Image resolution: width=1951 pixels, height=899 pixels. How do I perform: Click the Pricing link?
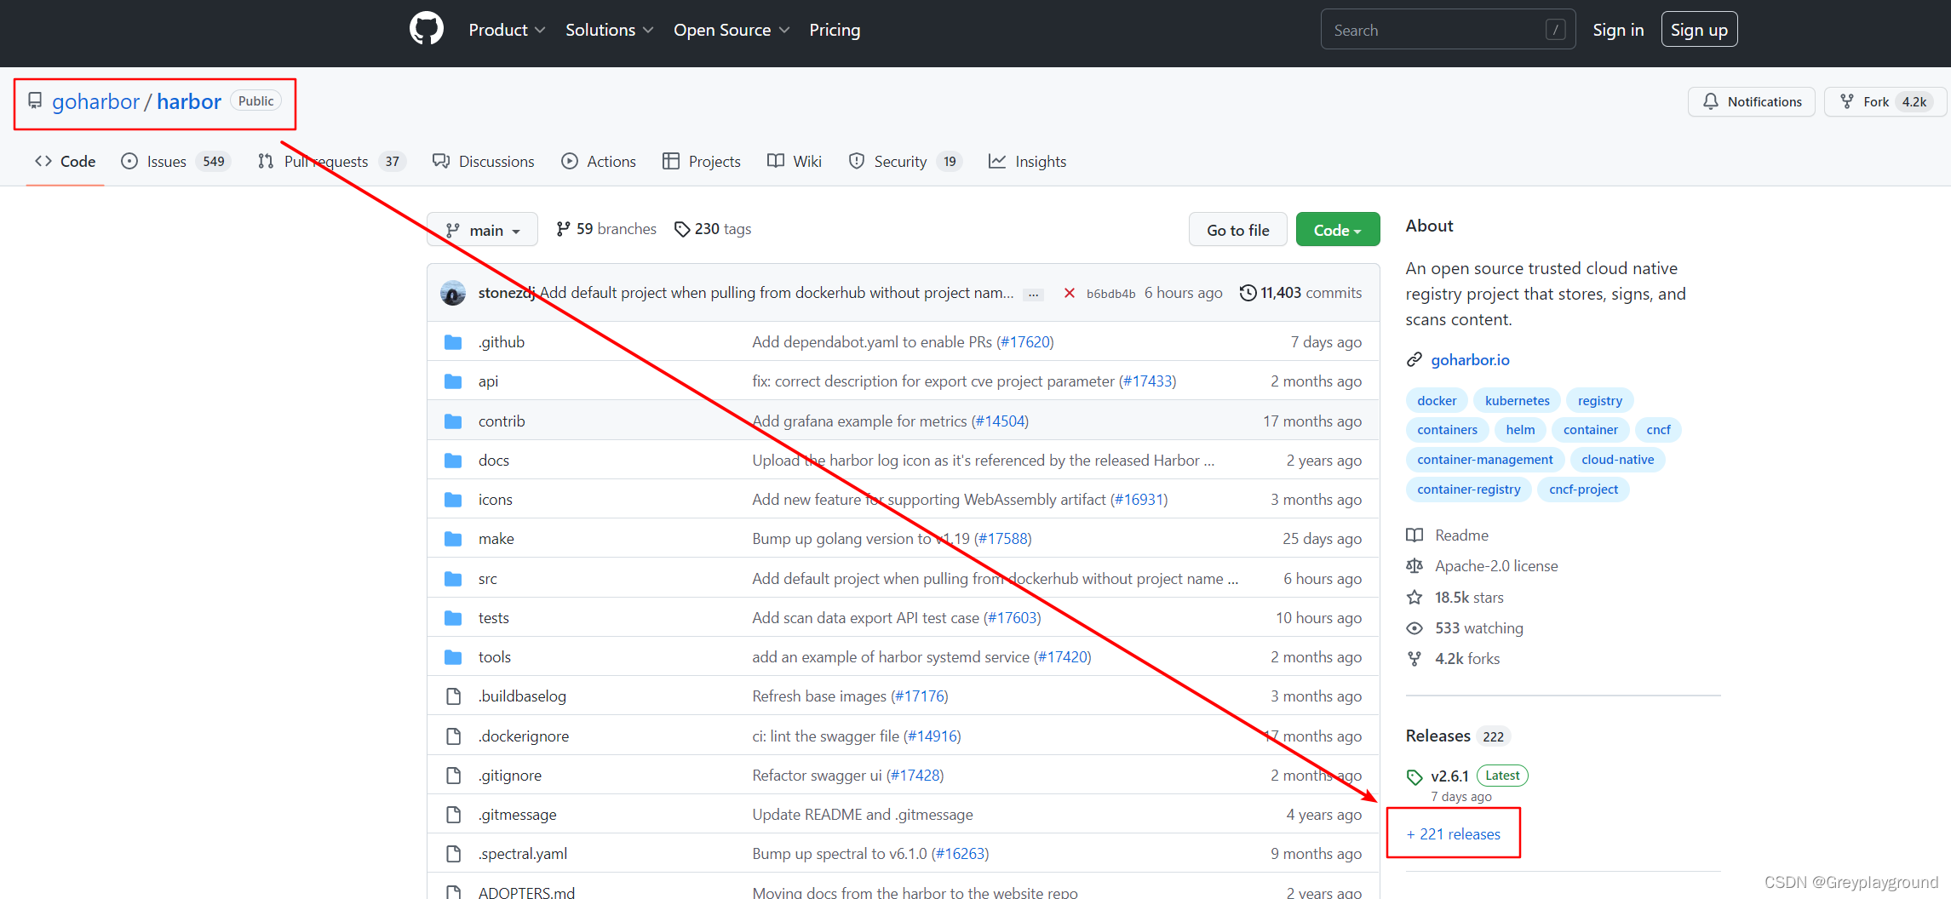[835, 30]
